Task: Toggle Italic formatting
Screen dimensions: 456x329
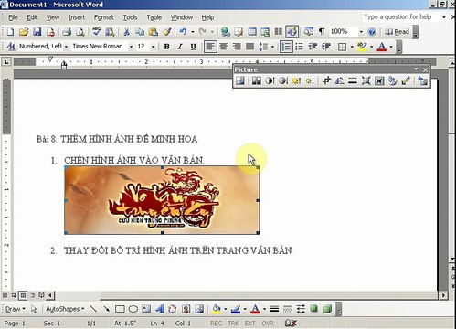Action: [180, 47]
